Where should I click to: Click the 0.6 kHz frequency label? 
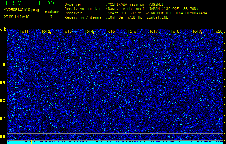tap(3, 137)
